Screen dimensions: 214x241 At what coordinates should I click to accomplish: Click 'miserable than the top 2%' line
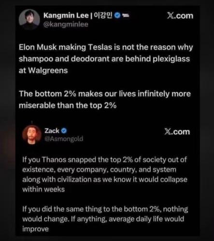point(68,106)
